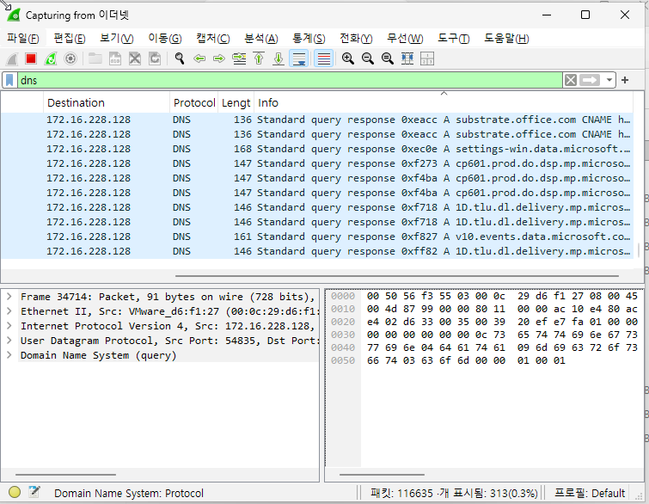Click the find packet magnifier icon

[x=180, y=58]
